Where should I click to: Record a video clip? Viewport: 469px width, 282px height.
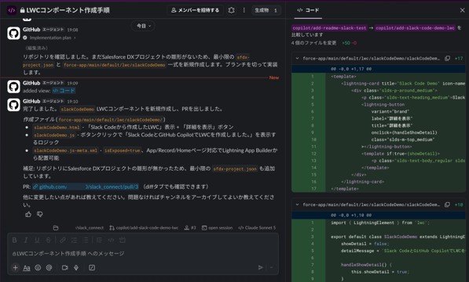(65, 268)
